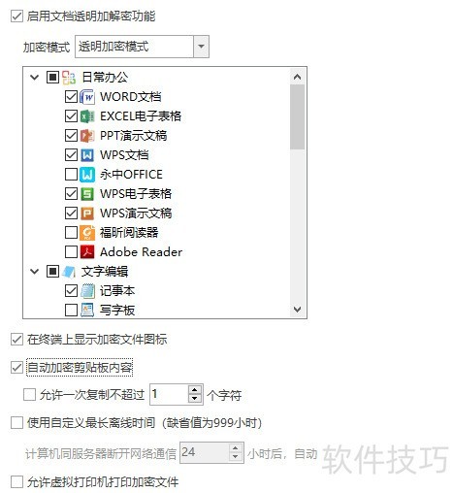Open the 加密模式 dropdown list
Image resolution: width=453 pixels, height=493 pixels.
(201, 47)
